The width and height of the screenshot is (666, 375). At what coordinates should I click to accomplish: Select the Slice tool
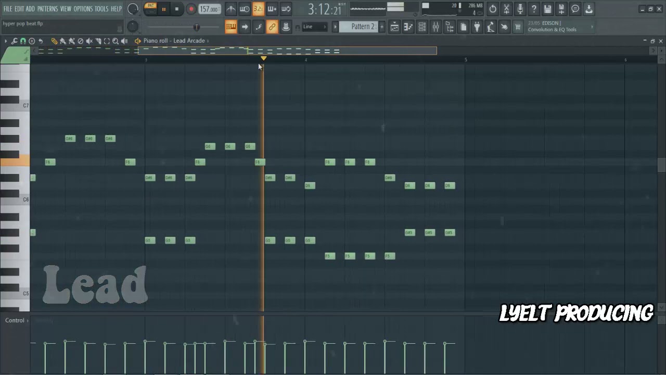click(x=98, y=41)
